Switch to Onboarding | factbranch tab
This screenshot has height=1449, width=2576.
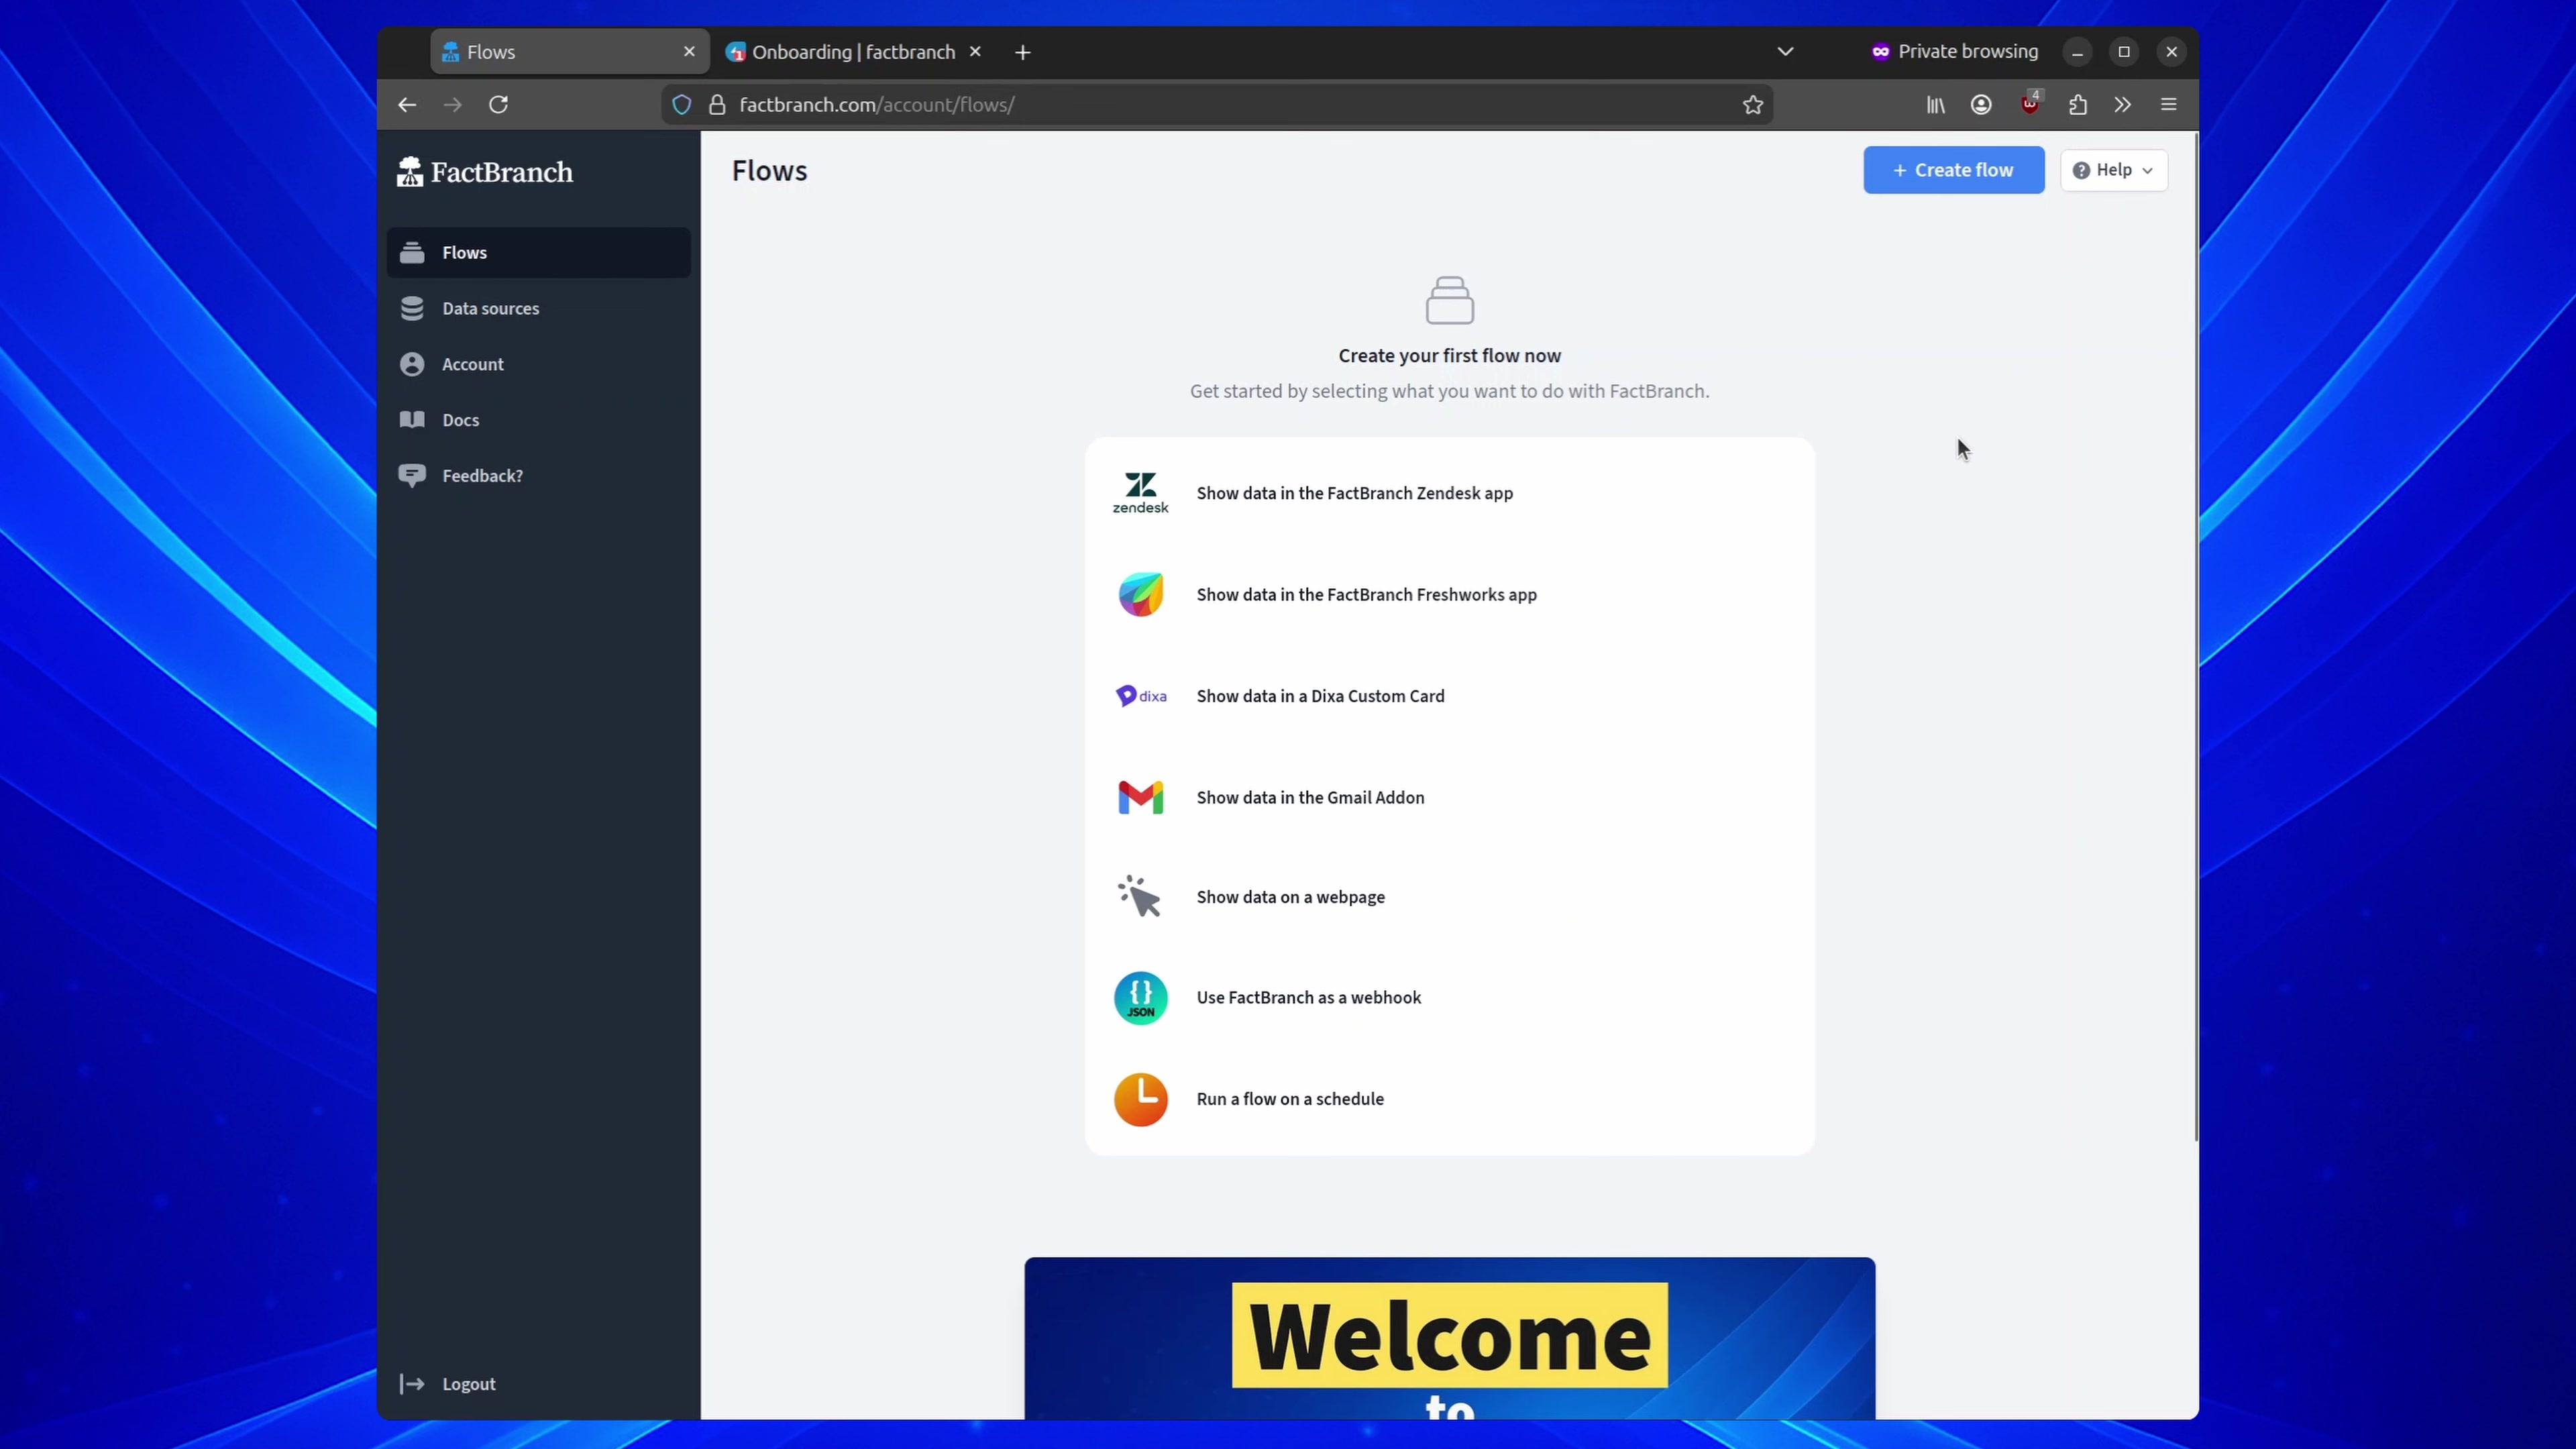click(x=852, y=52)
